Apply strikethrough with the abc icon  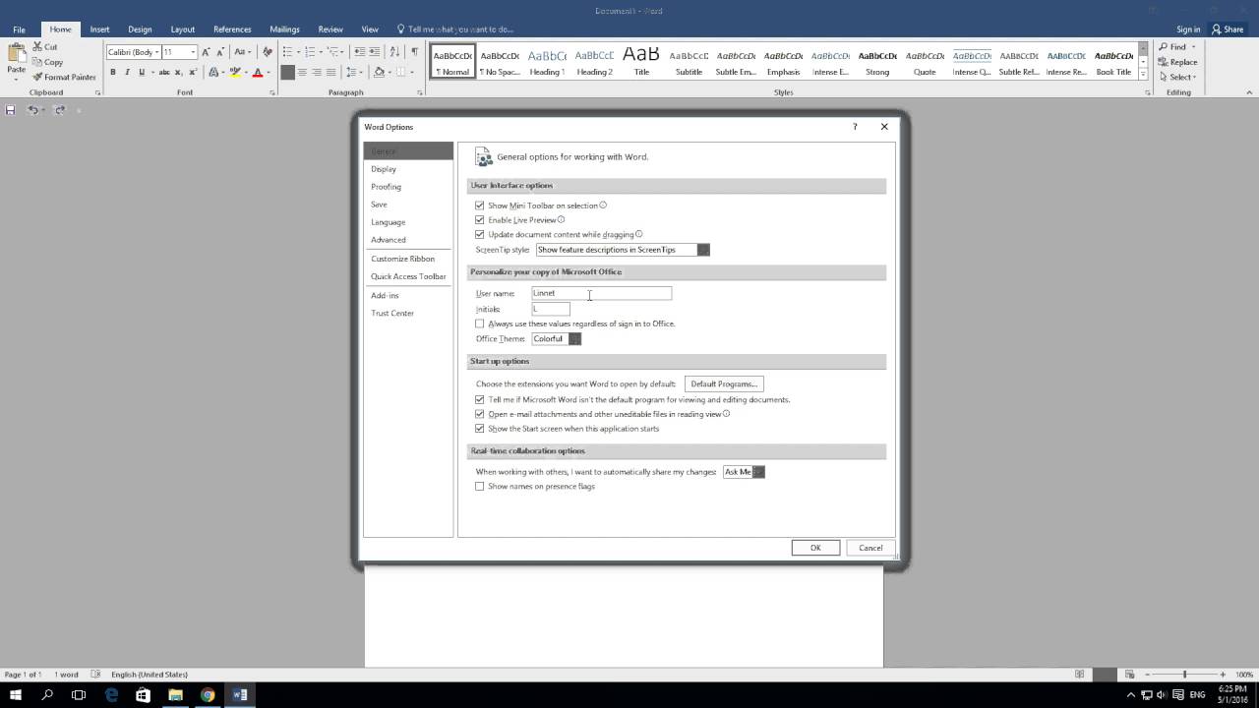pos(164,72)
